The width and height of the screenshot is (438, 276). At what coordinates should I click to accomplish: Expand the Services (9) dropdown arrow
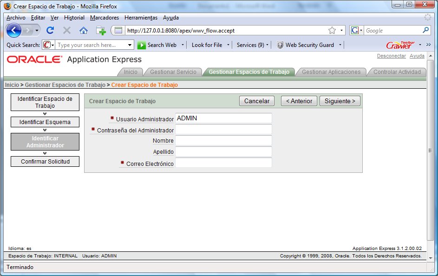click(268, 45)
